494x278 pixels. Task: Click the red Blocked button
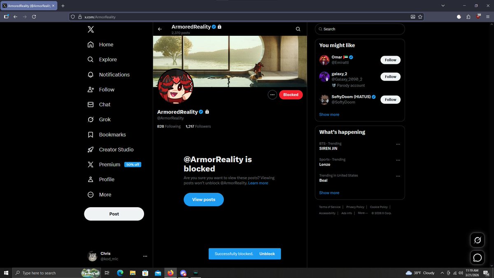point(291,95)
